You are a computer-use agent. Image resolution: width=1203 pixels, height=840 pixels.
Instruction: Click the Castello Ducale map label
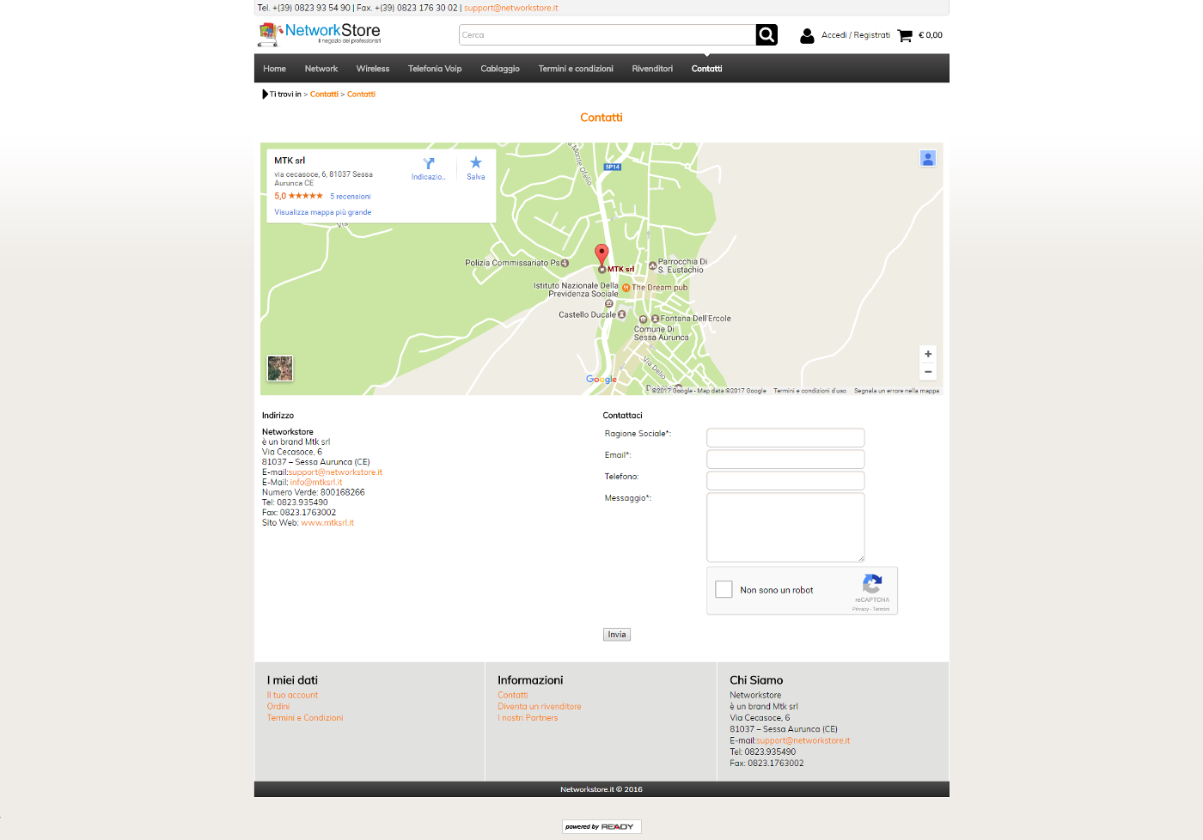click(x=587, y=314)
